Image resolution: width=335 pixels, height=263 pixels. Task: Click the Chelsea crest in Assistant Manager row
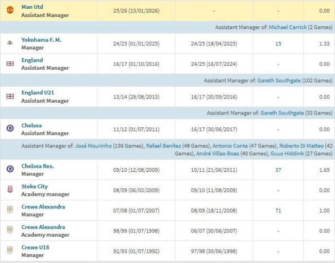(10, 128)
